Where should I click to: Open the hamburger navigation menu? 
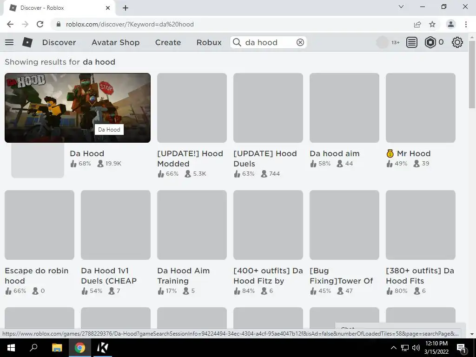(x=9, y=42)
